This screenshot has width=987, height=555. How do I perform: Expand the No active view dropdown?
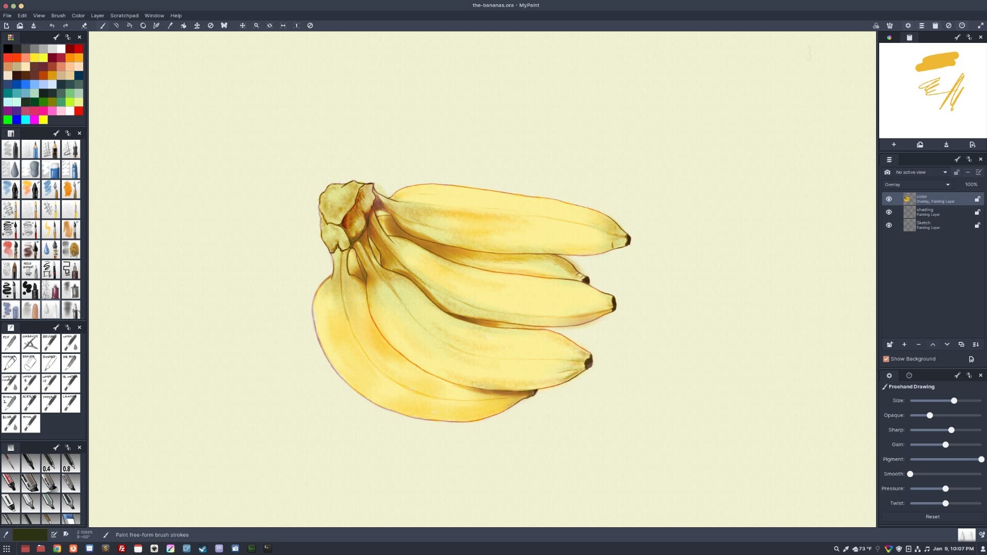pyautogui.click(x=921, y=172)
